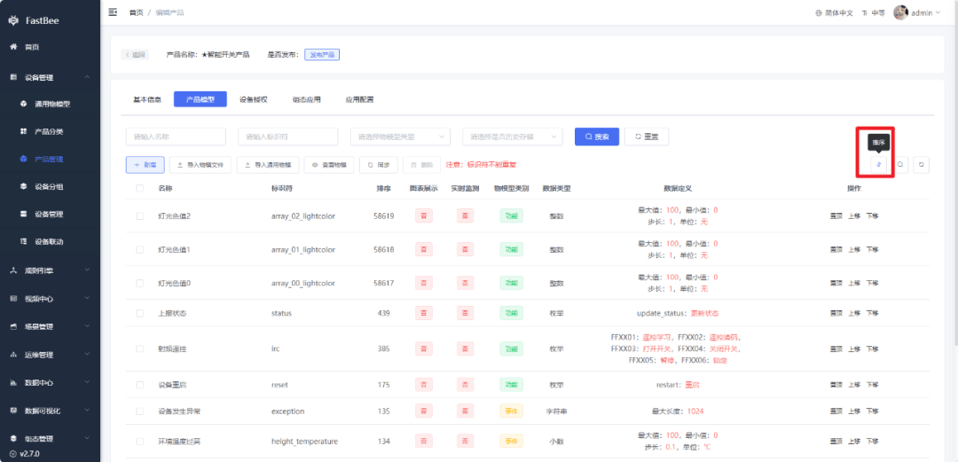Viewport: 958px width, 462px height.
Task: Collapse the top-level 设备管理 menu chevron
Action: (x=87, y=77)
